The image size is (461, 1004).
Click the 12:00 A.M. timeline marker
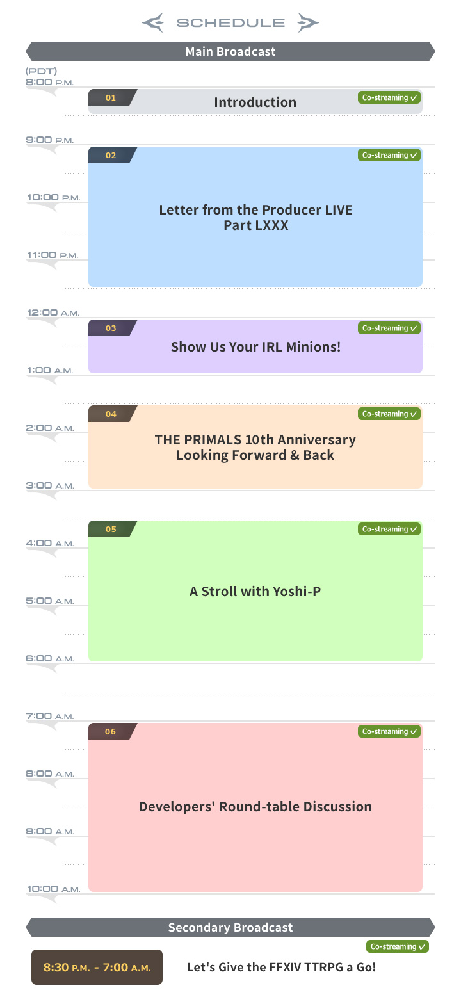coord(53,313)
